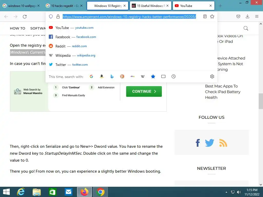
Task: Open the Twitter follow icon
Action: coord(210,143)
